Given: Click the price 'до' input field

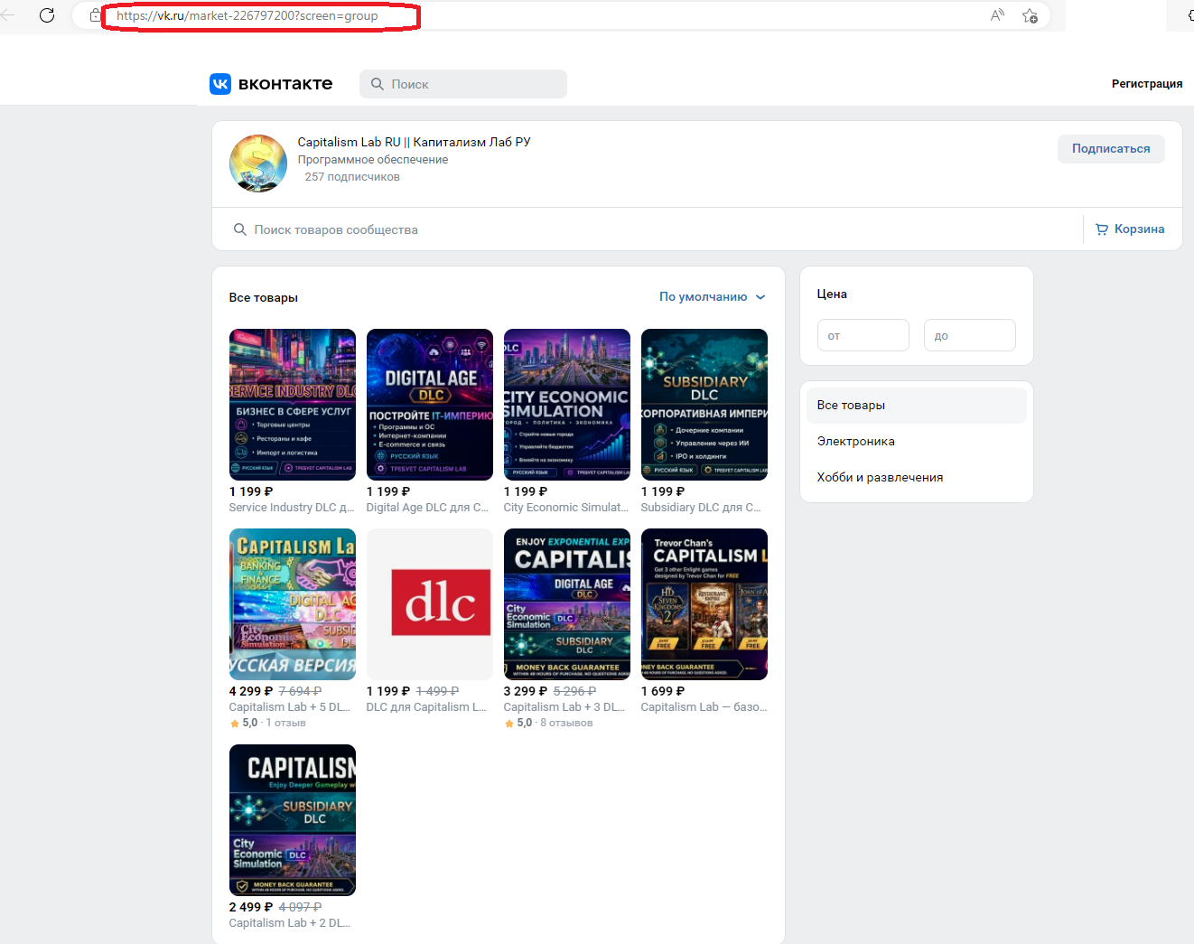Looking at the screenshot, I should (970, 335).
